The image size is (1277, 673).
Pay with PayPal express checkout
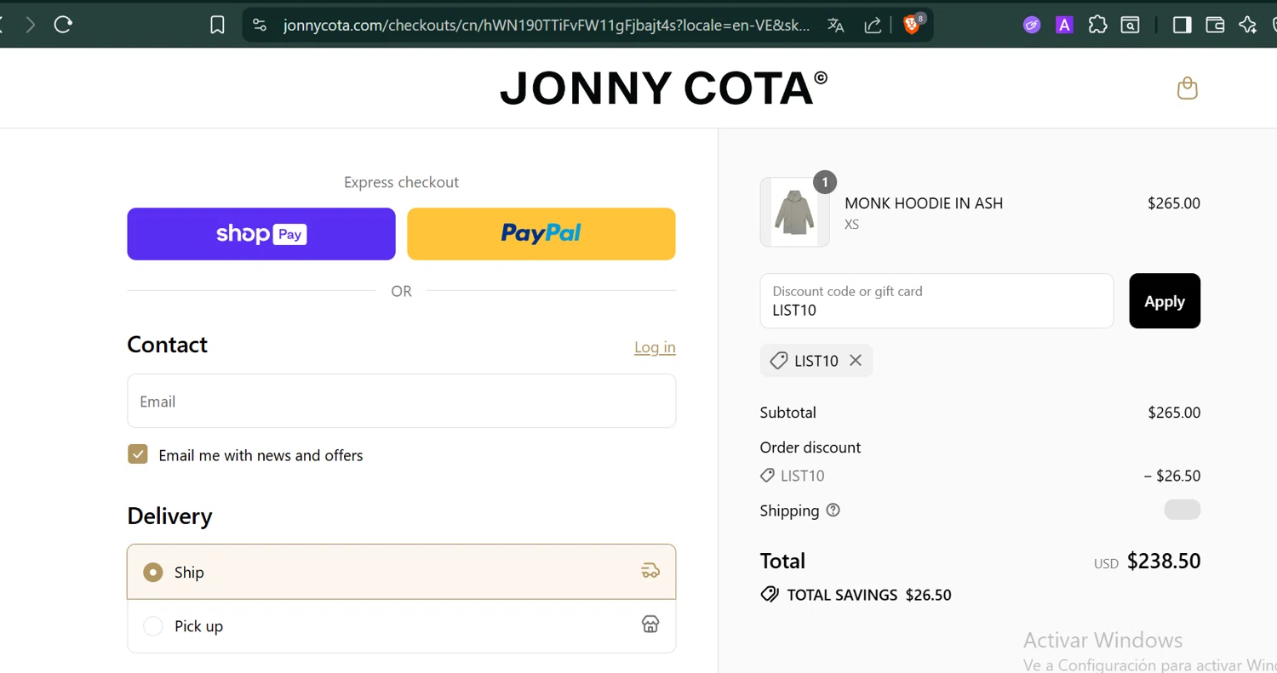click(x=541, y=234)
